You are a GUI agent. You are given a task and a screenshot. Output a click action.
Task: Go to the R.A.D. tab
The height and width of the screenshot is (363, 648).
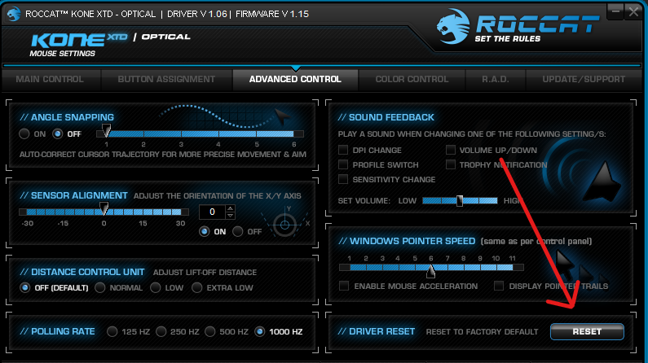point(495,79)
